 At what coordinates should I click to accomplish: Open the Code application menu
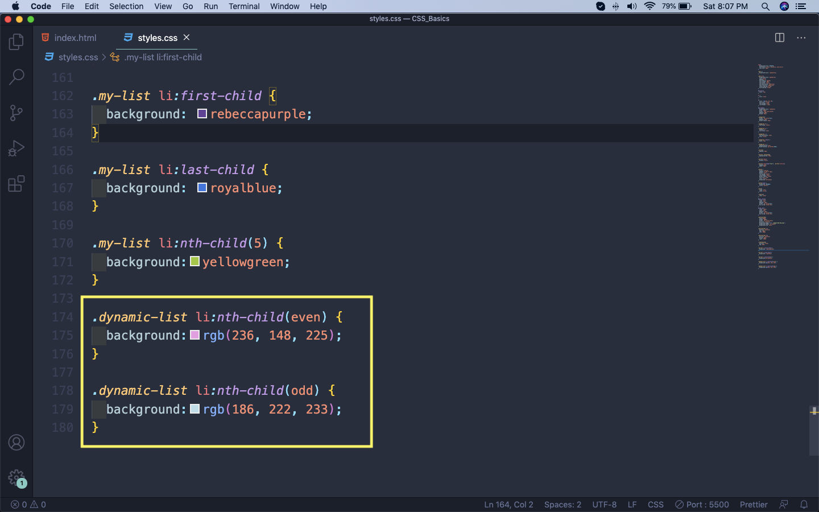tap(41, 6)
